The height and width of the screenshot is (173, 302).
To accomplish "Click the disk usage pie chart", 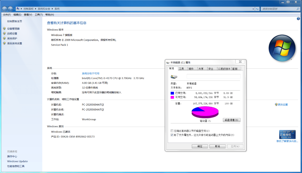I will click(x=205, y=112).
